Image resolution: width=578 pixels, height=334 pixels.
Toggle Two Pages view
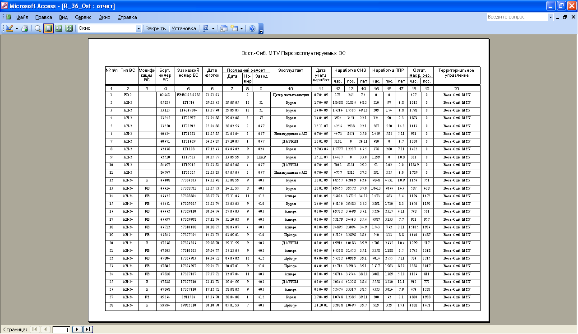coord(59,28)
